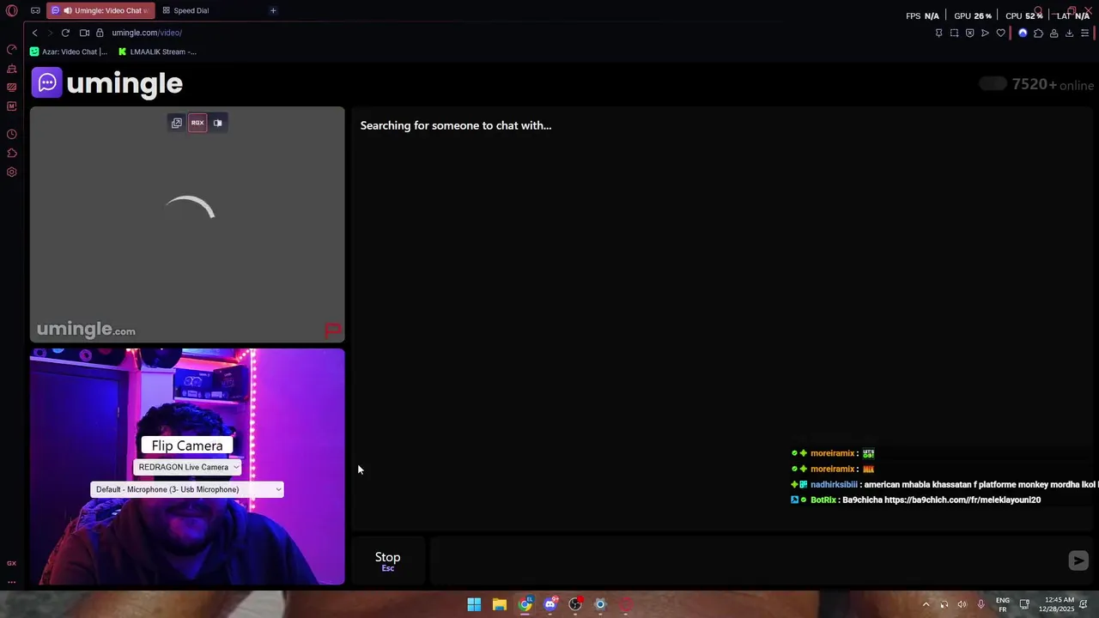Open the Opera GX main menu logo
The width and height of the screenshot is (1099, 618).
click(x=11, y=10)
